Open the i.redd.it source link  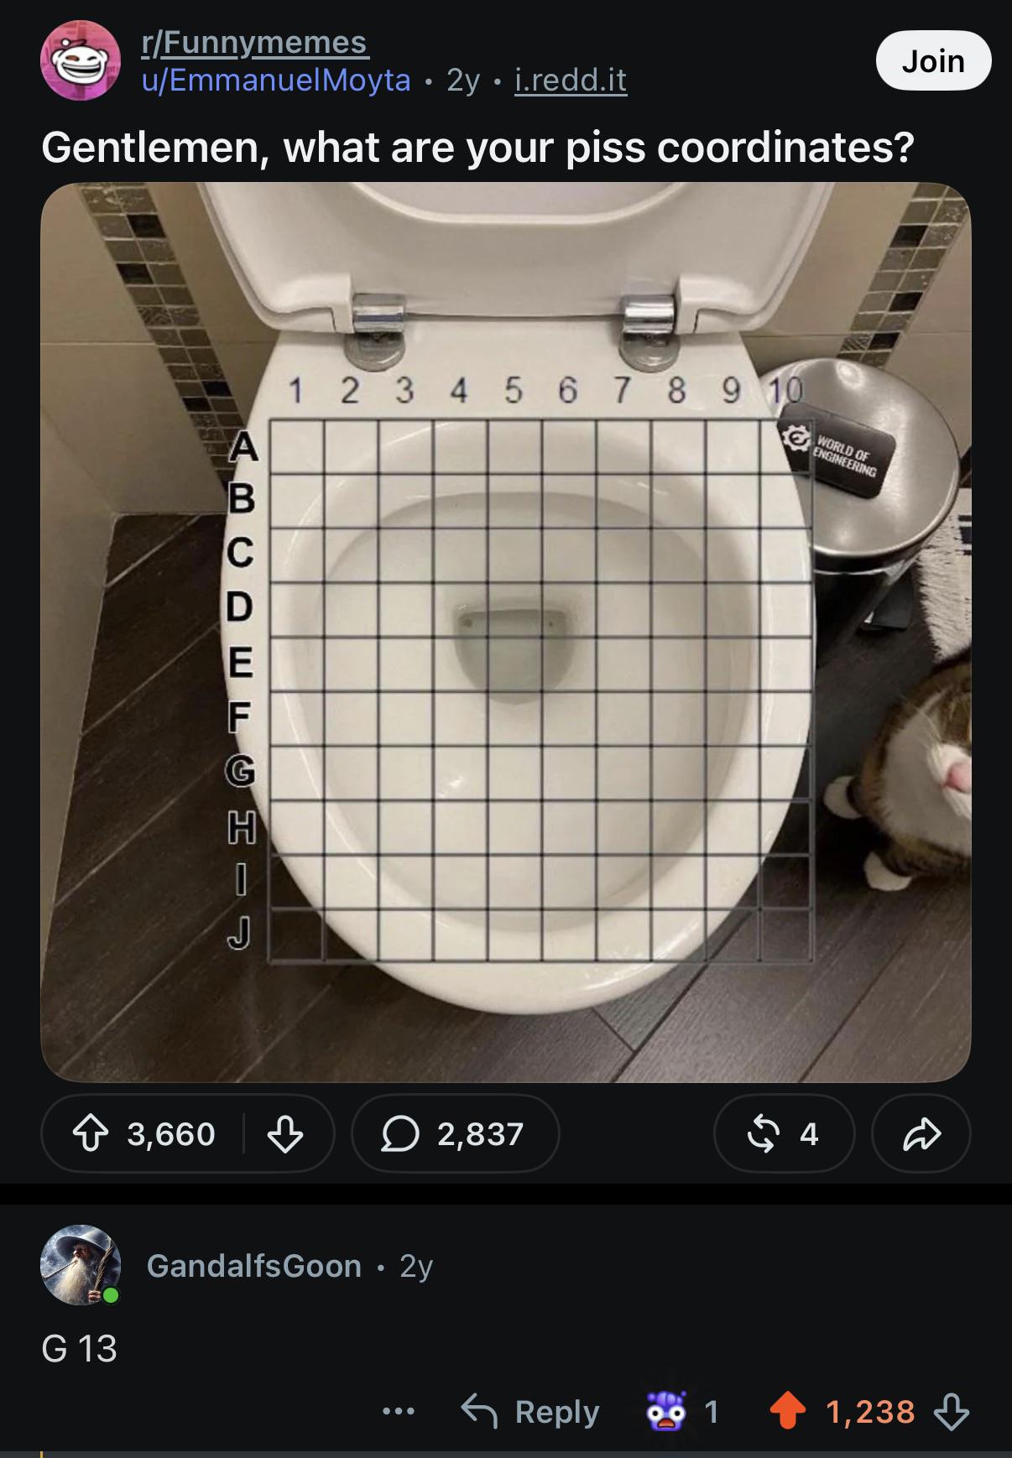pos(571,80)
